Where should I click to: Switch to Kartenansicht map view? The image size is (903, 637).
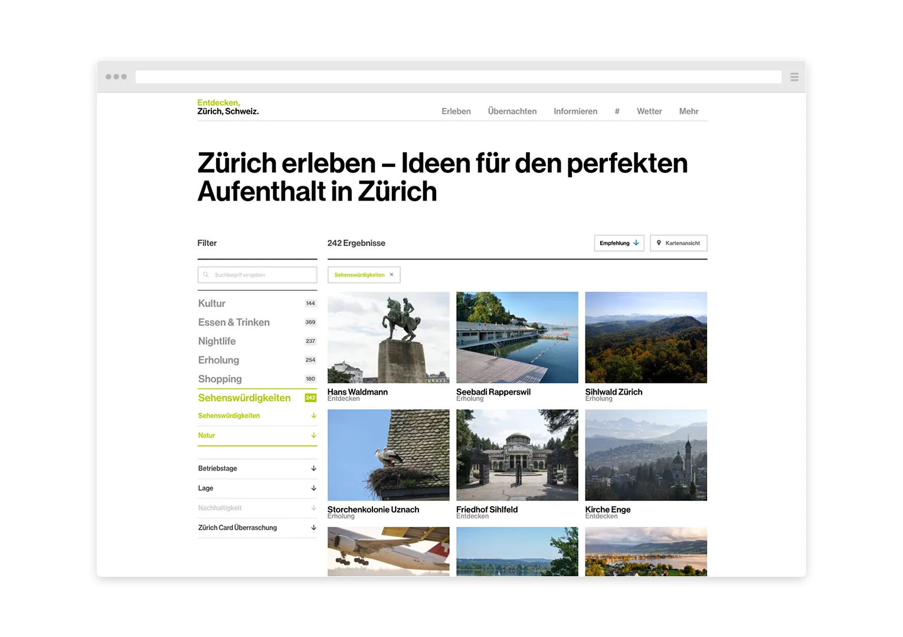[679, 243]
